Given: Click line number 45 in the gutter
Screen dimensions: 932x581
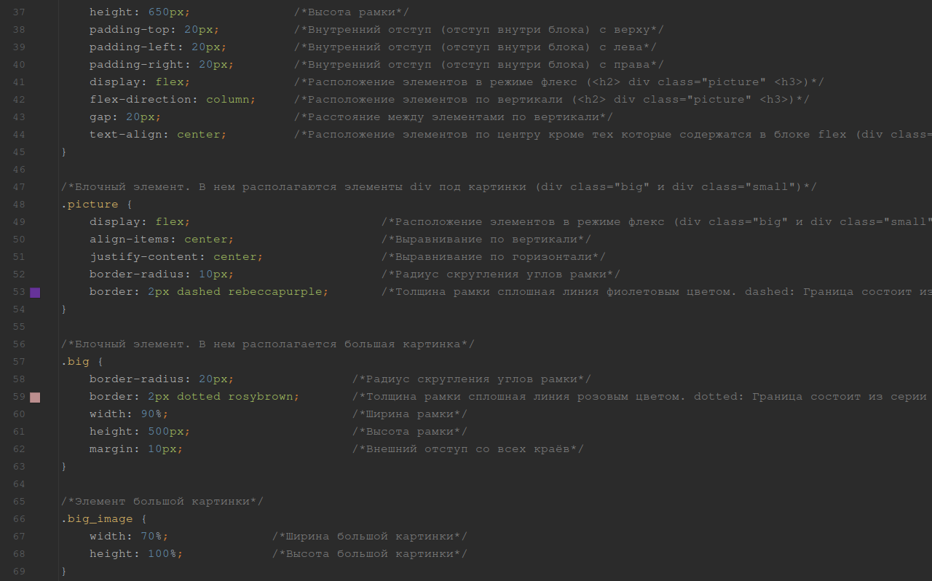Looking at the screenshot, I should click(x=19, y=152).
